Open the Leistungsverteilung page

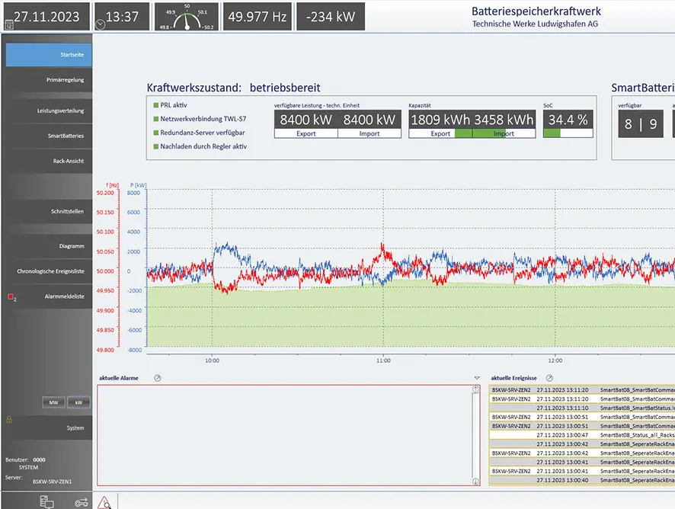tap(49, 110)
